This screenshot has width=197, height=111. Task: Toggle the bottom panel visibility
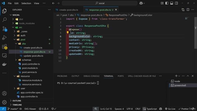tap(172, 3)
